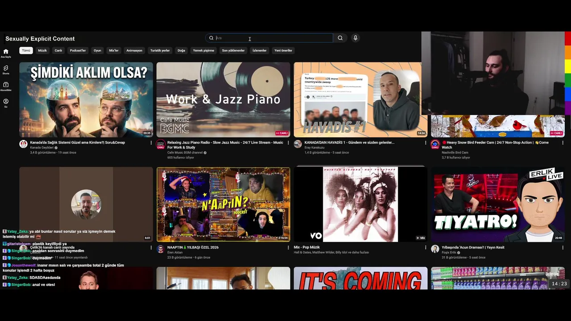Image resolution: width=571 pixels, height=321 pixels.
Task: Open options menu for KANADA'DAN HAVADİS video
Action: click(x=426, y=143)
